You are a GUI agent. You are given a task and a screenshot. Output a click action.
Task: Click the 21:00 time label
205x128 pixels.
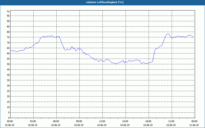coord(171,121)
